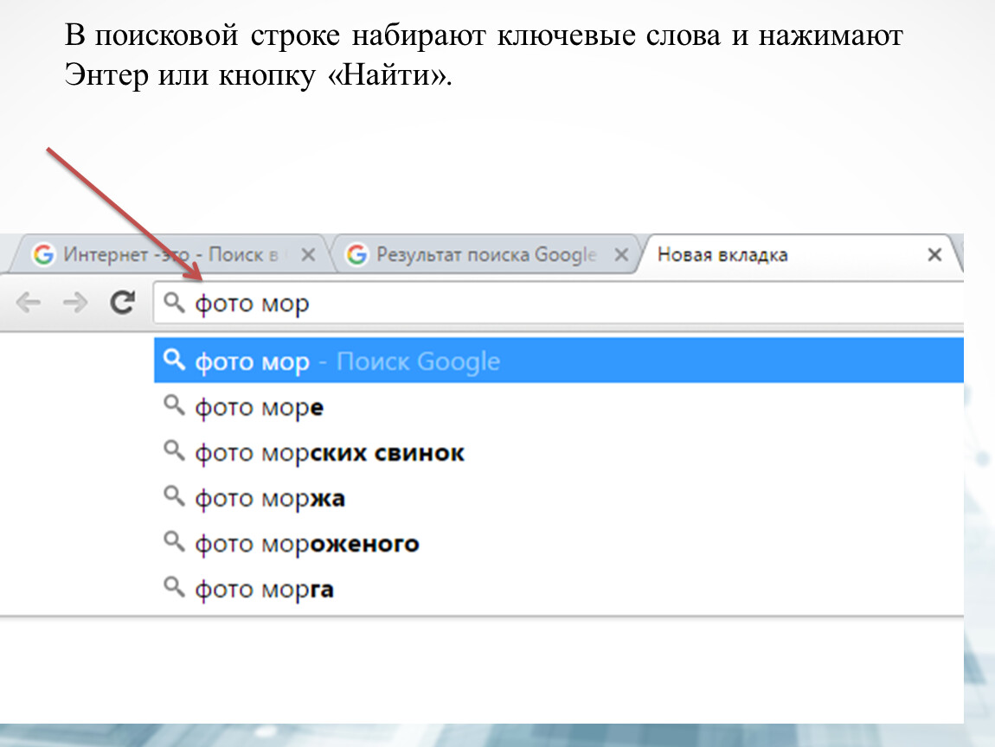Click the address bar containing фото мор
Image resolution: width=995 pixels, height=747 pixels.
tap(558, 303)
